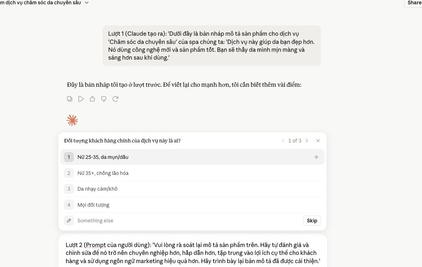This screenshot has width=422, height=267.
Task: Click the orange Claude starburst logo
Action: coord(72,120)
